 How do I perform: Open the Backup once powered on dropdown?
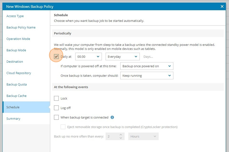coord(147,66)
